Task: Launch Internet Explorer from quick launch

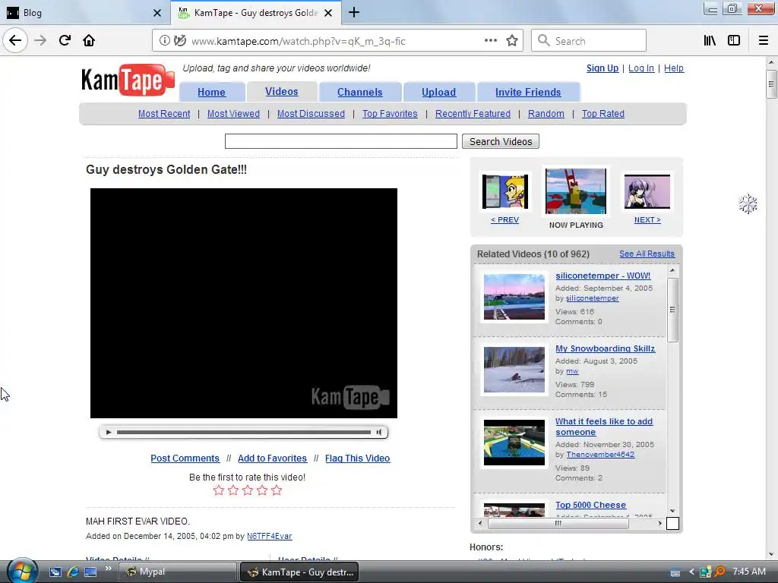Action: (x=73, y=572)
